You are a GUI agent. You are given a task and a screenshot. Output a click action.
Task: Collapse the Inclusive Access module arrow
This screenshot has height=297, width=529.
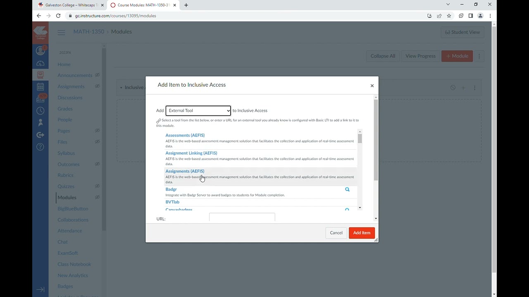(121, 87)
